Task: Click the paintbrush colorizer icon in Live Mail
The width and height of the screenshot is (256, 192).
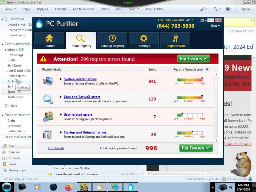Action: [x=203, y=9]
